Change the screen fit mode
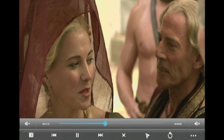 124,135
